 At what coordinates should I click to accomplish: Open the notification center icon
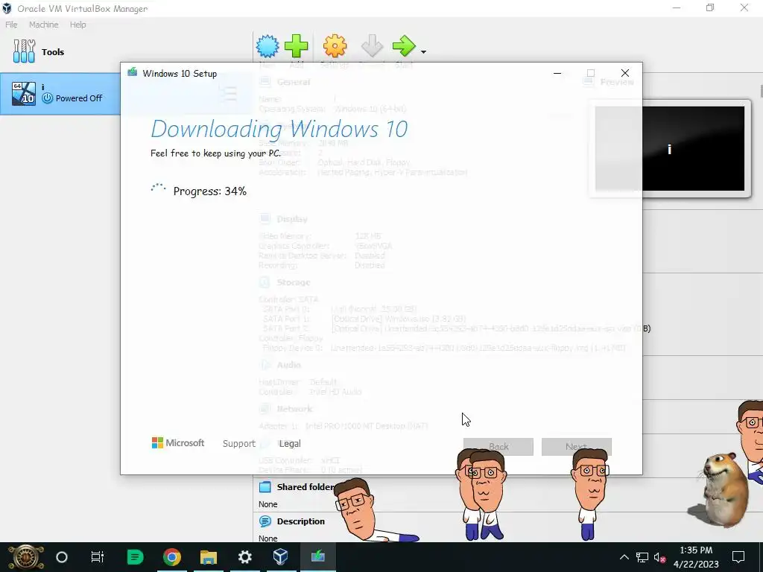coord(738,557)
